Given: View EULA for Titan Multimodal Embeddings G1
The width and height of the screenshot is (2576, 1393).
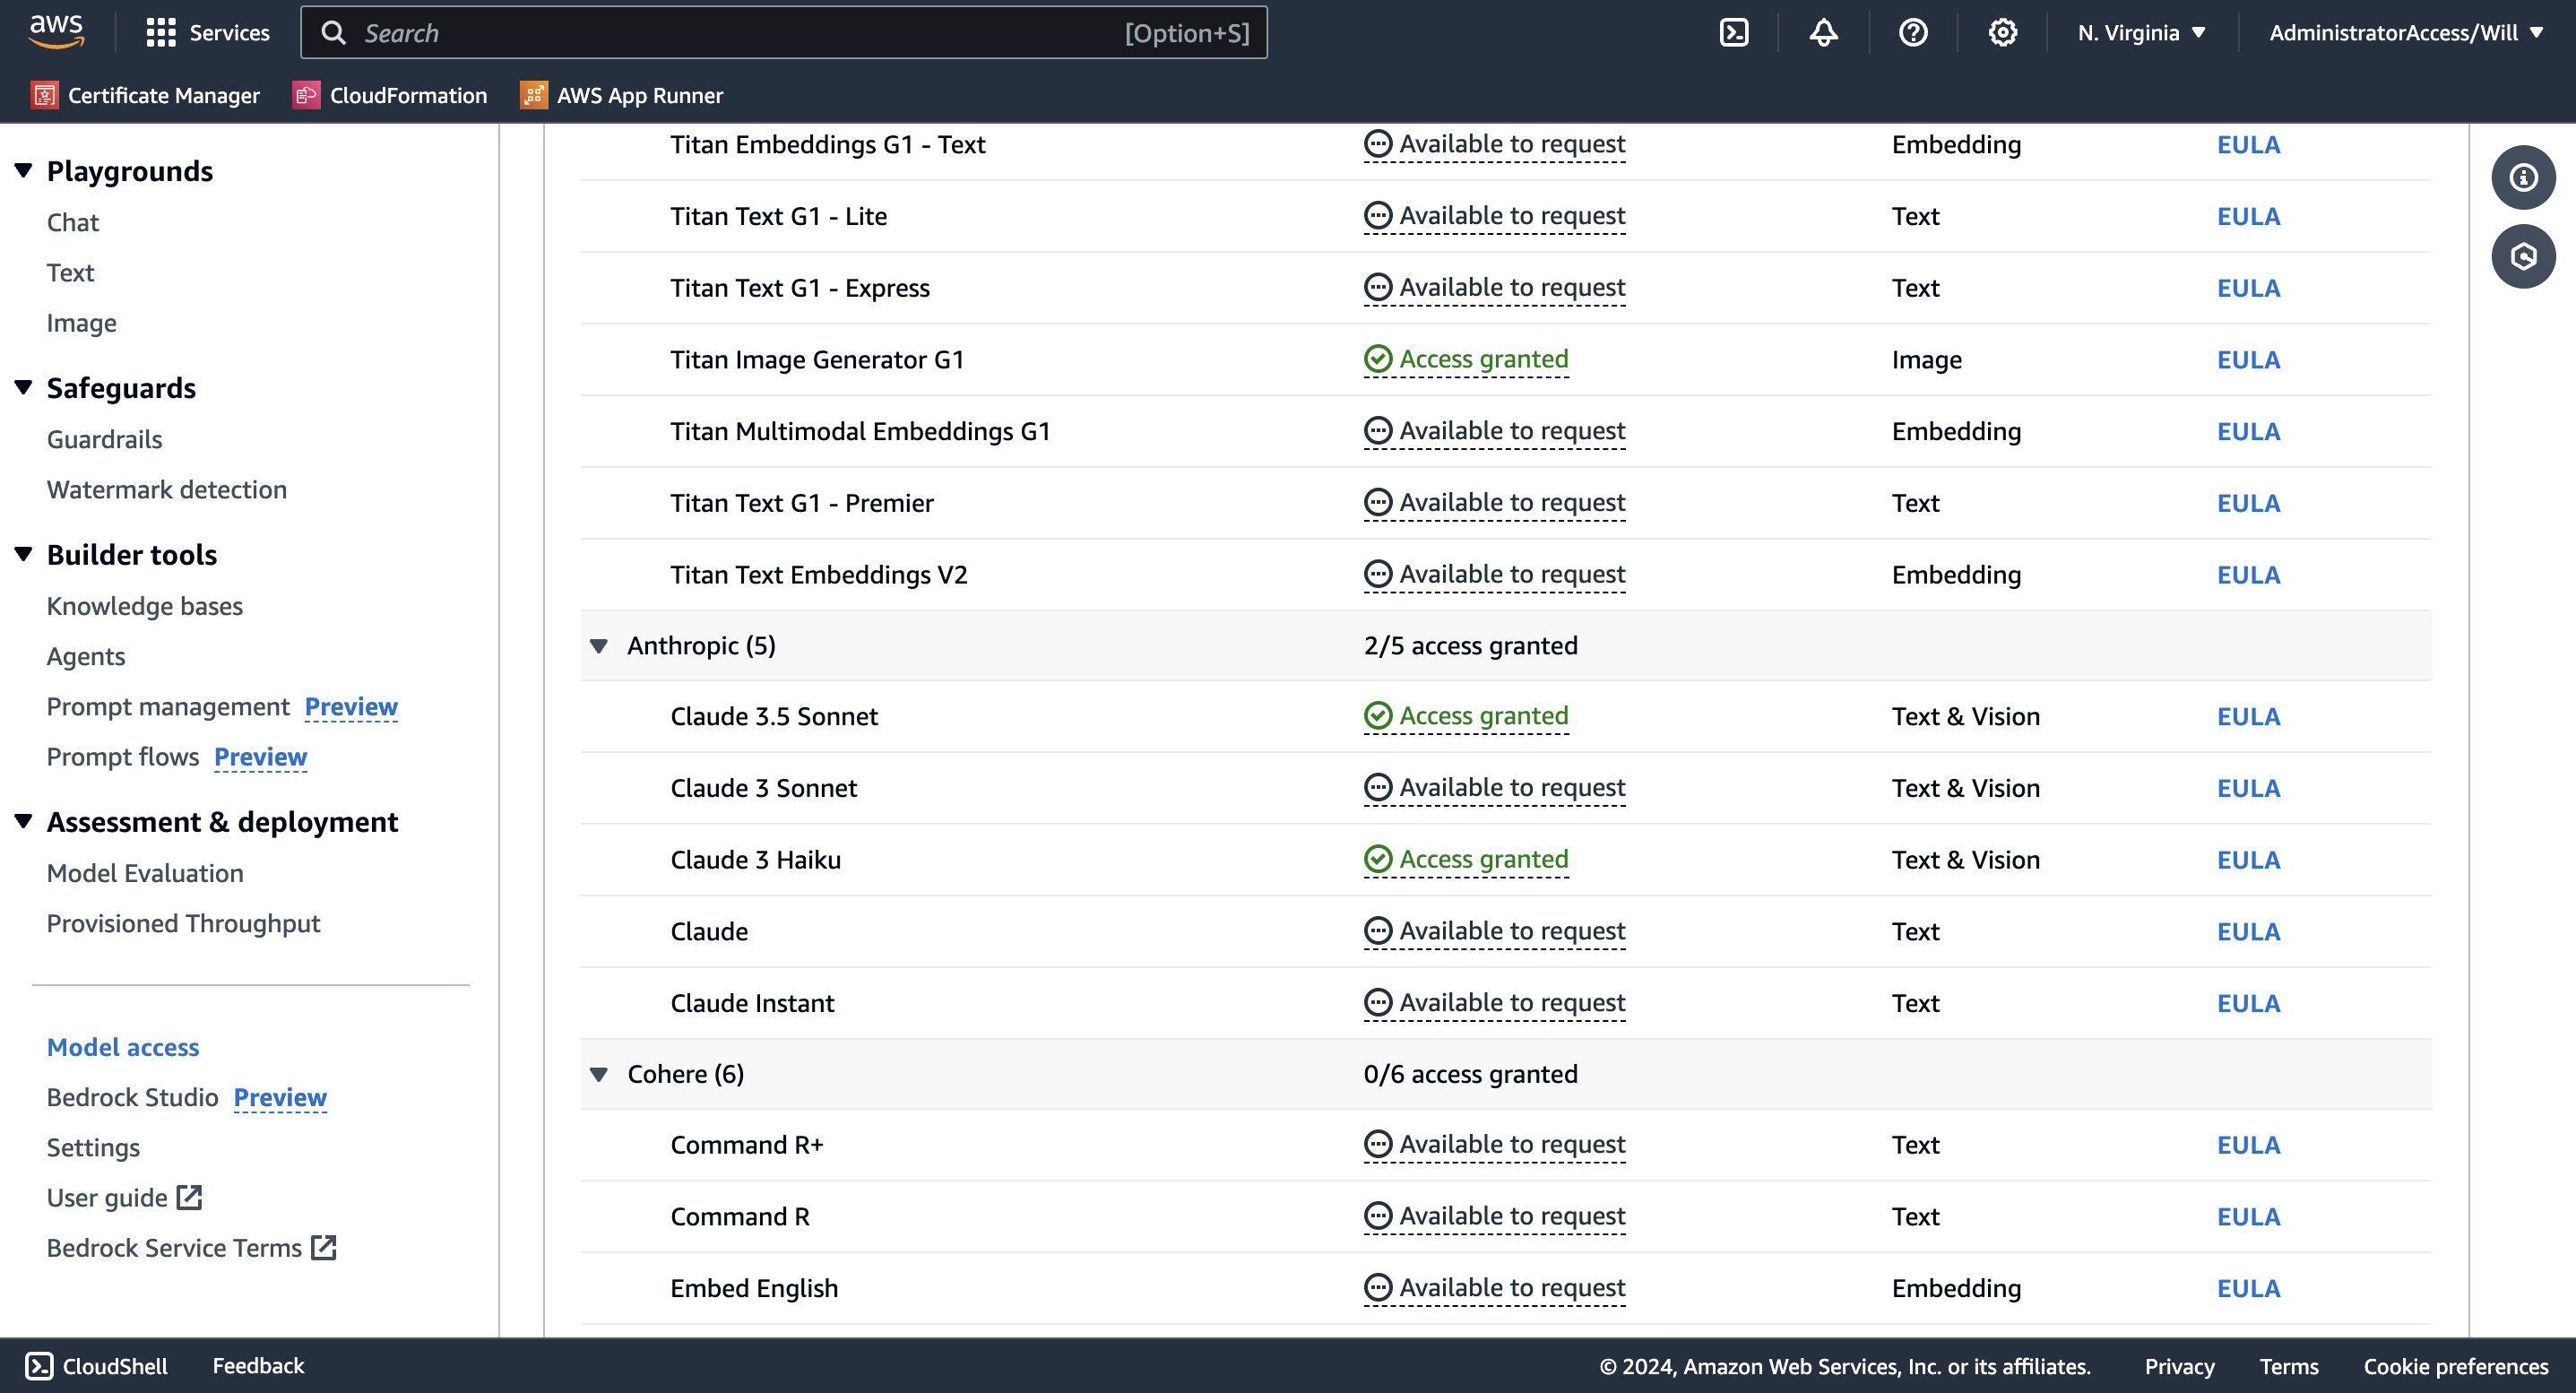Looking at the screenshot, I should click(x=2248, y=431).
